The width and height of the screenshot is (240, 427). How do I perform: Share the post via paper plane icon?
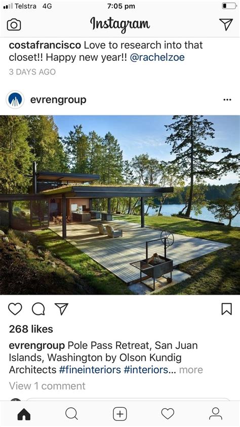click(x=61, y=309)
